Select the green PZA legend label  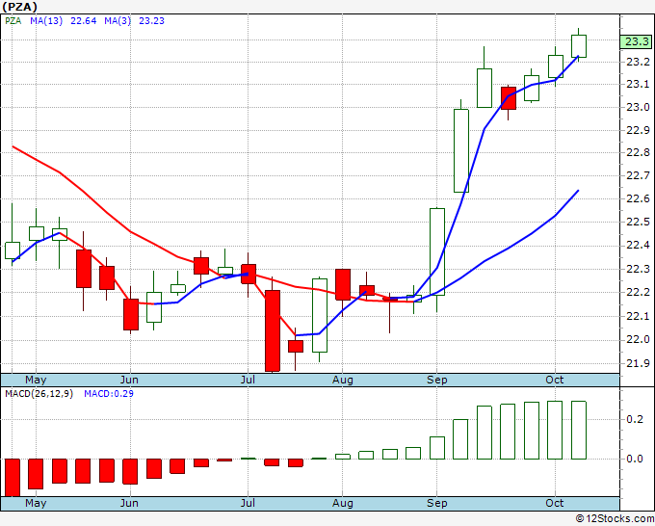tap(13, 21)
